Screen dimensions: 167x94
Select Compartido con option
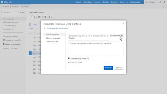[x=52, y=42]
